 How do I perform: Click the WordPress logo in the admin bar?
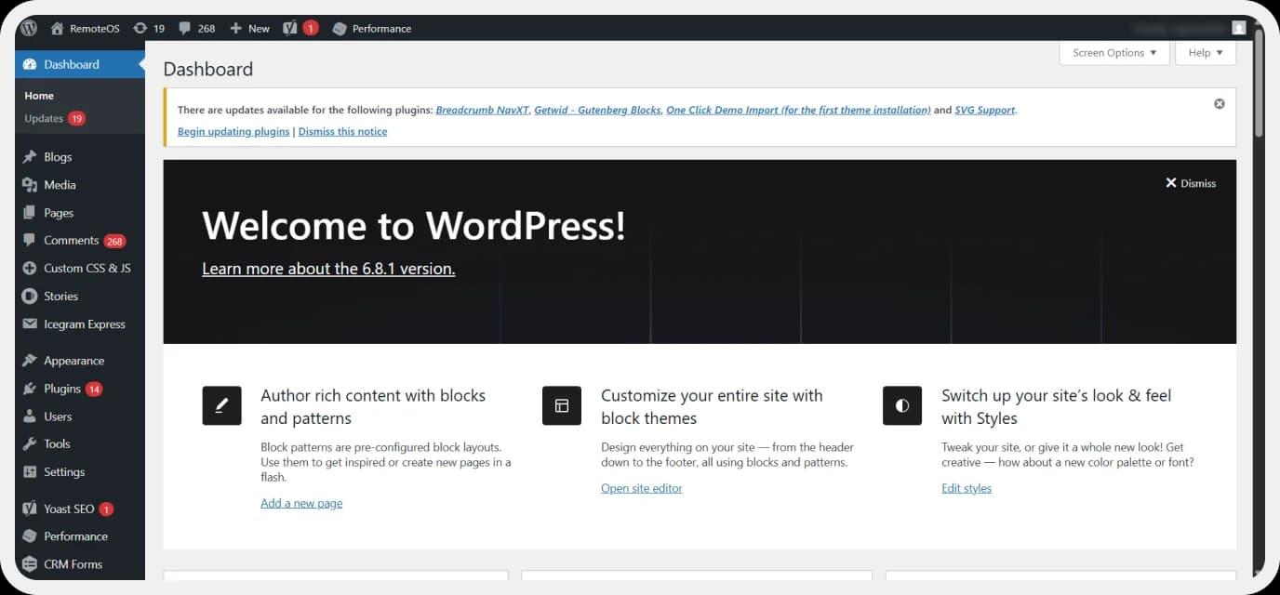point(27,27)
